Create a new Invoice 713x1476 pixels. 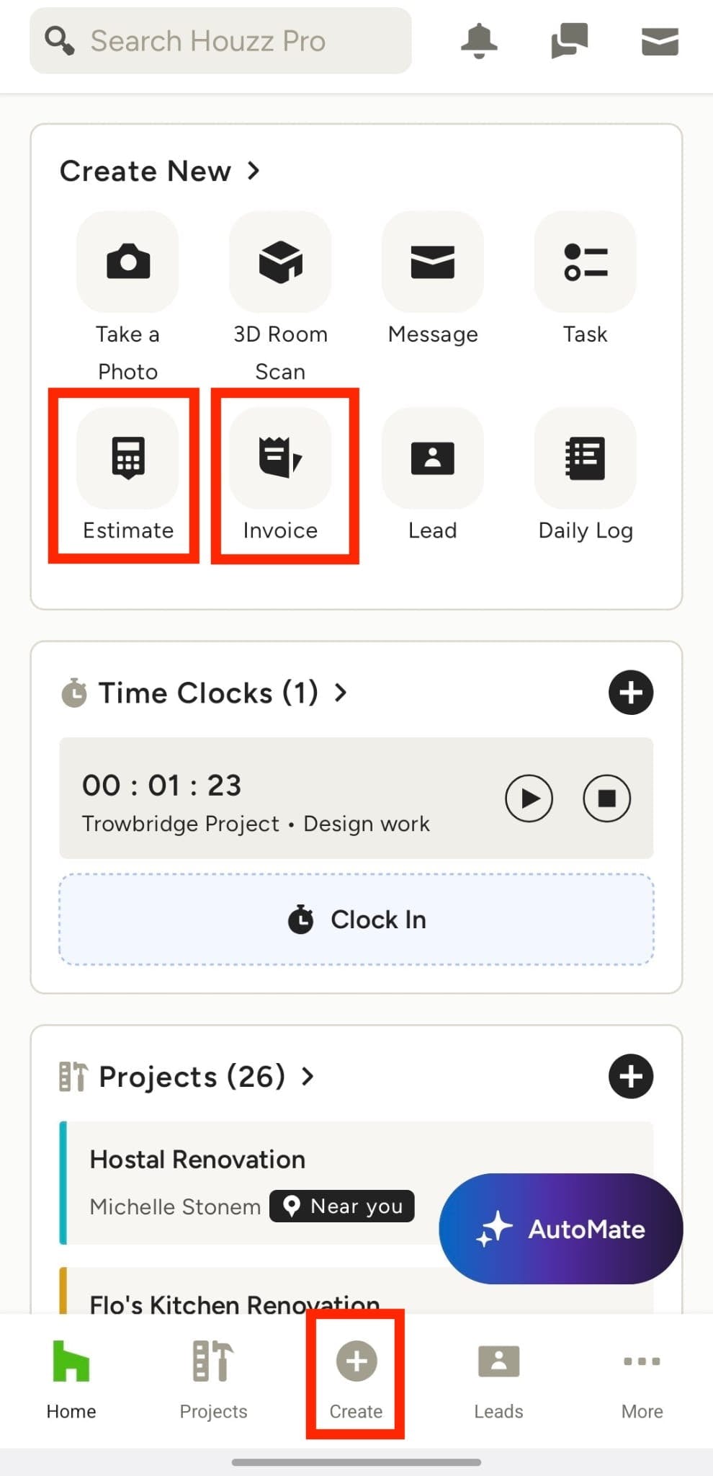pyautogui.click(x=280, y=458)
